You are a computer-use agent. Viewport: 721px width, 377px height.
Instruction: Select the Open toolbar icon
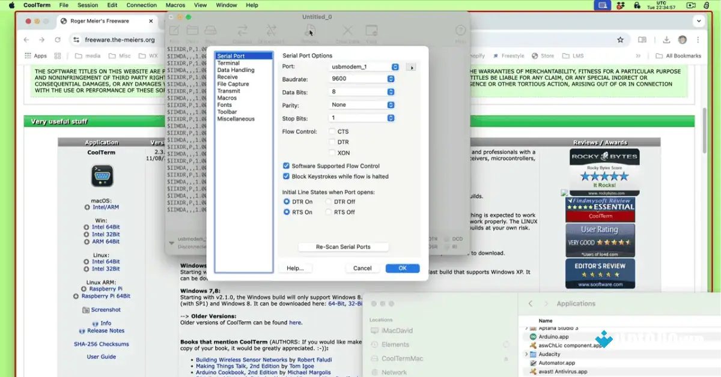[x=192, y=30]
